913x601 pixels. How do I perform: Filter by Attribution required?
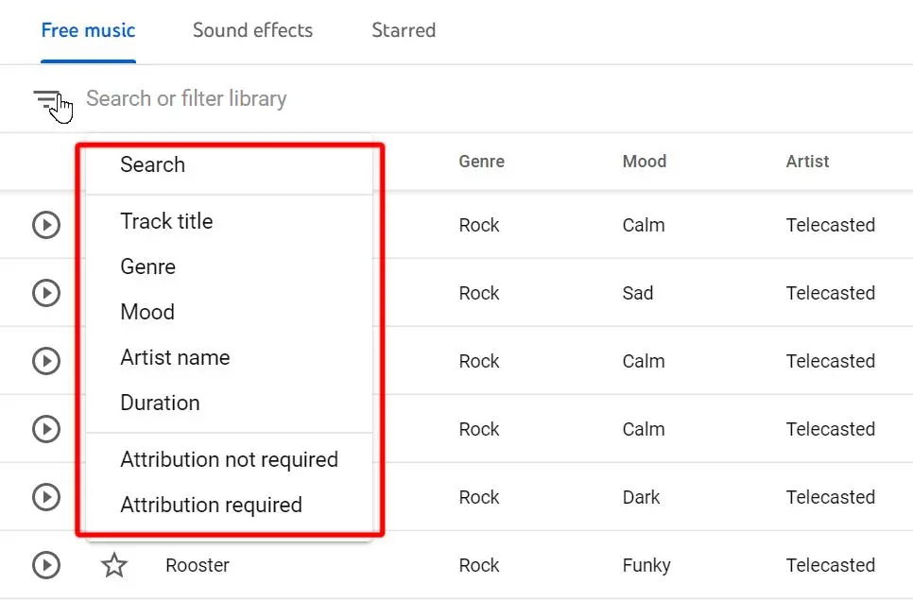pos(210,505)
